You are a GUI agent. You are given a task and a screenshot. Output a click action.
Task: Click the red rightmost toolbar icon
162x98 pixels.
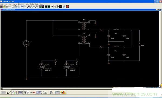[67, 7]
